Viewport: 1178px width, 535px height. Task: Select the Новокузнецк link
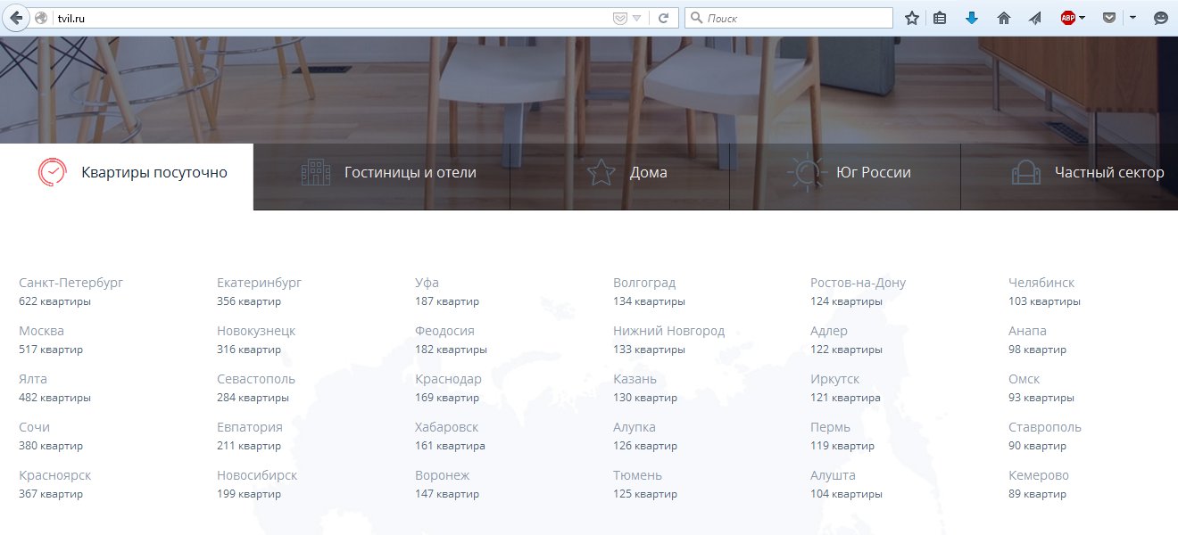click(x=256, y=331)
